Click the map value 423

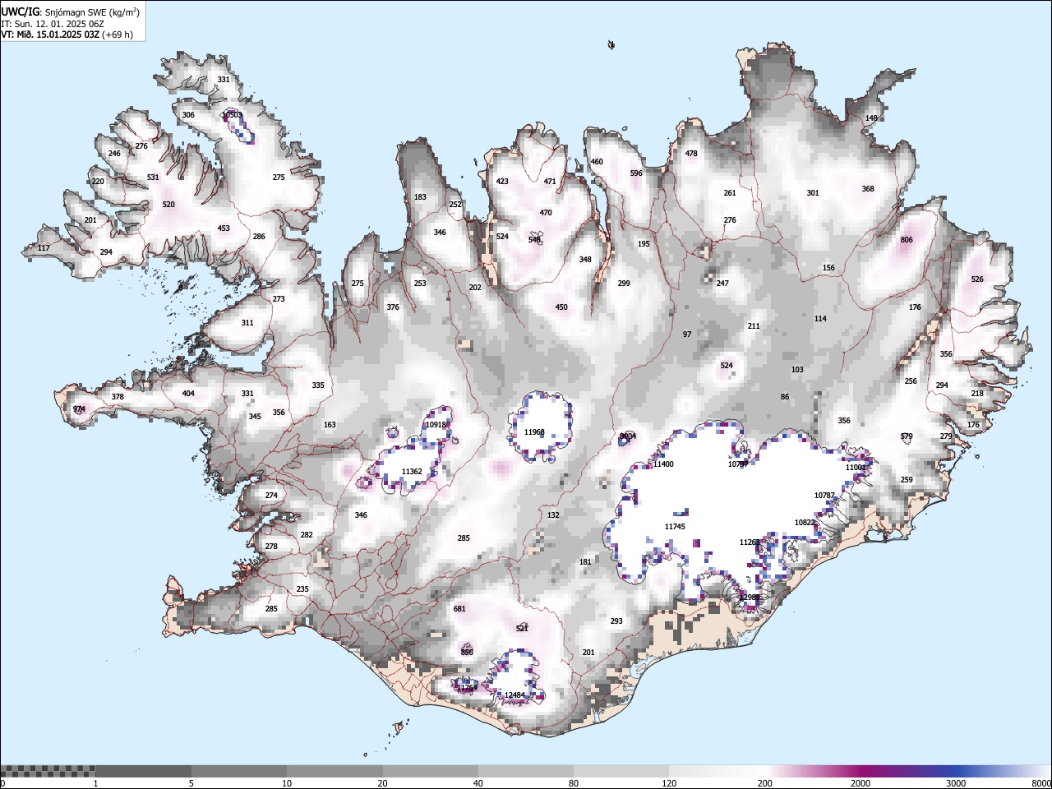click(502, 182)
